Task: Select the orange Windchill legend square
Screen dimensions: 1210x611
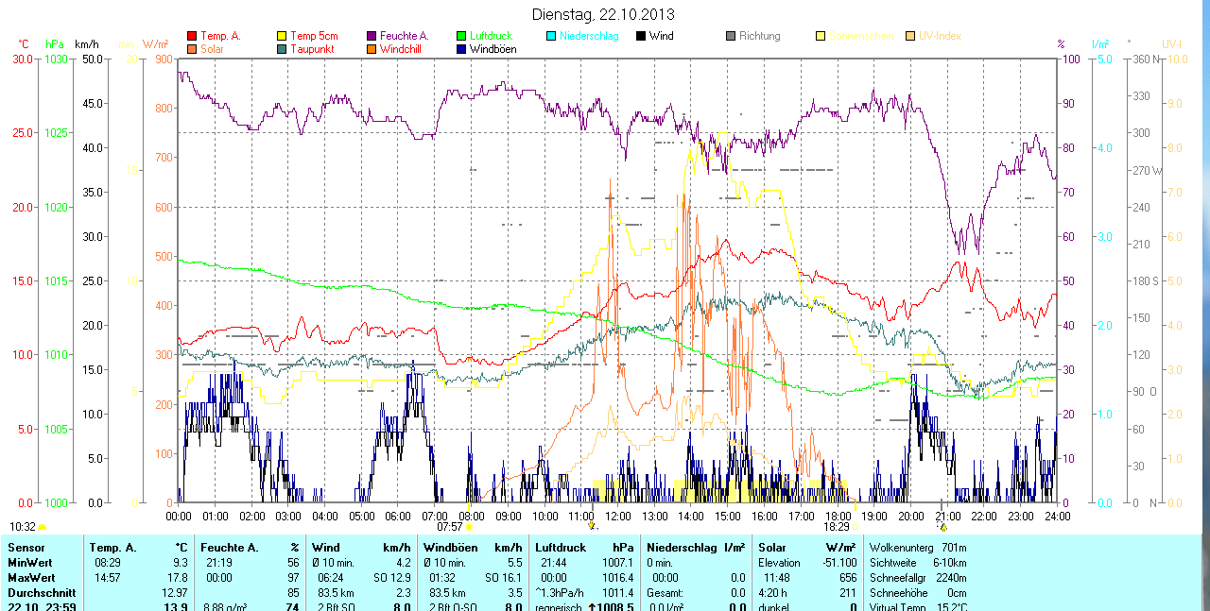Action: click(372, 49)
